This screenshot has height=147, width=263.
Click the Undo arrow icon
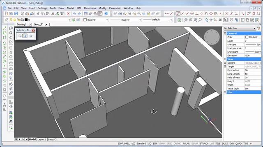point(74,13)
